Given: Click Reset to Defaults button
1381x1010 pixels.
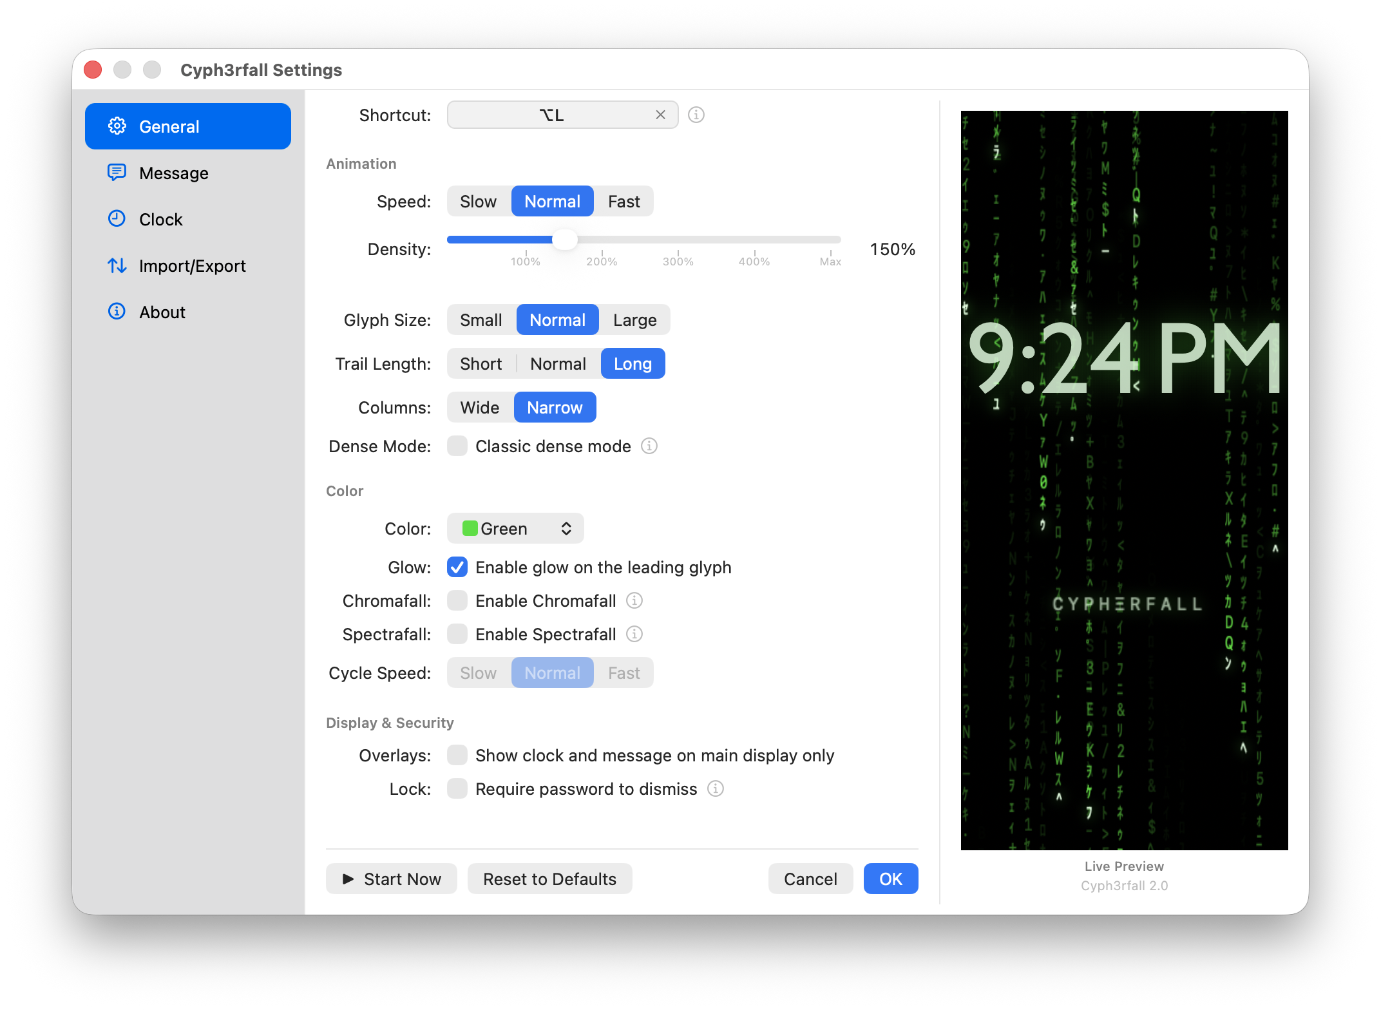Looking at the screenshot, I should (x=549, y=879).
